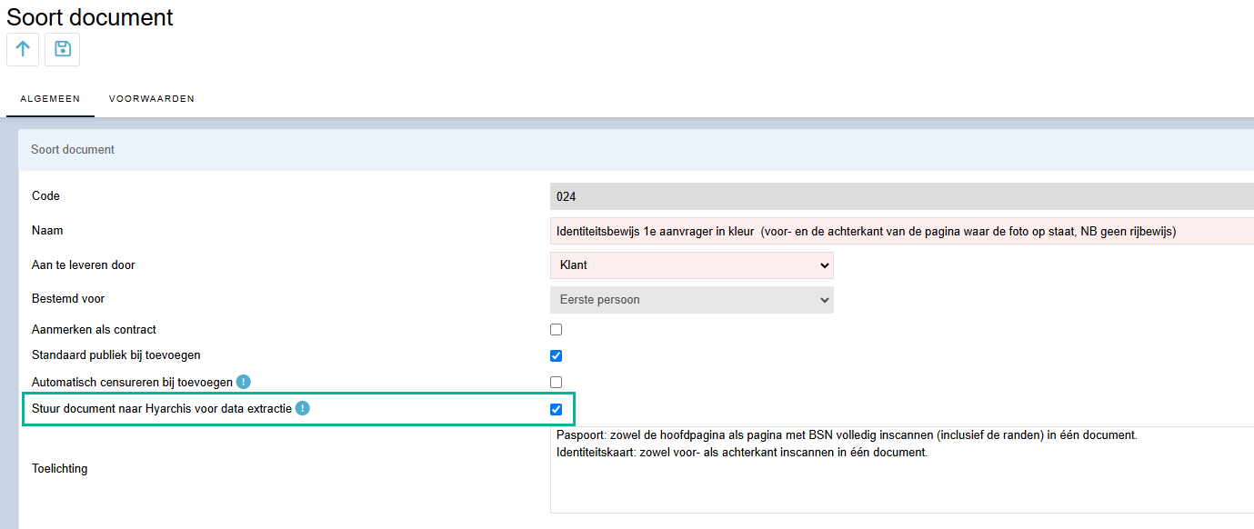Screen dimensions: 1254x529
Task: Toggle Aanmerken als contract checkbox
Action: (x=557, y=330)
